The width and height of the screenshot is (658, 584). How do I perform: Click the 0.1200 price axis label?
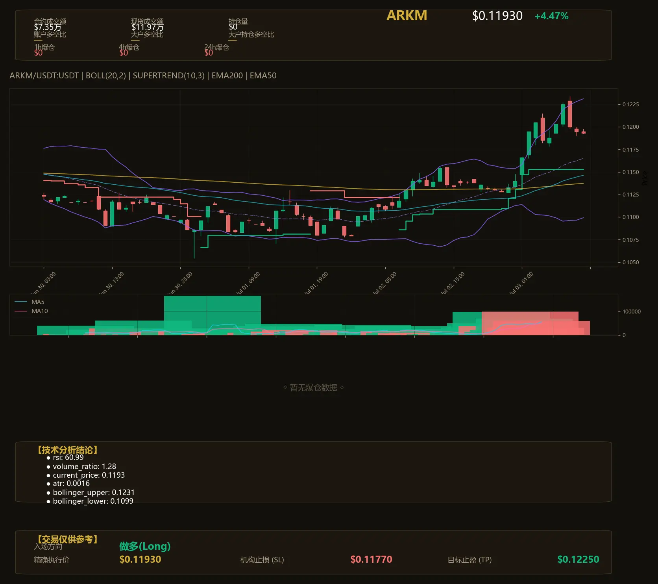pyautogui.click(x=630, y=127)
